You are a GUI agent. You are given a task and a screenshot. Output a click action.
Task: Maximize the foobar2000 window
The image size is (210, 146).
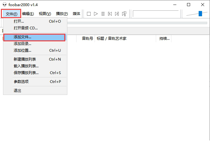click(189, 5)
